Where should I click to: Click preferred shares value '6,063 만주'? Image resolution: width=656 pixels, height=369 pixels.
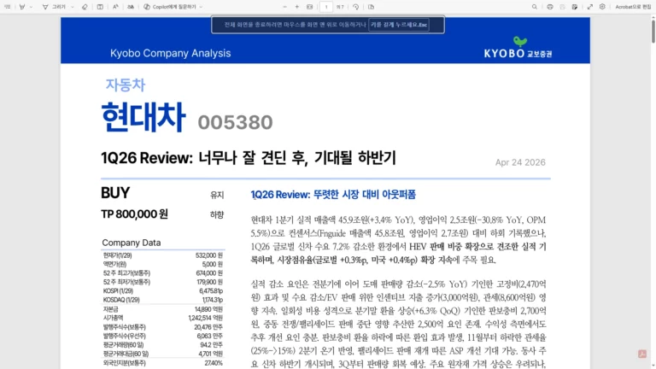coord(209,336)
